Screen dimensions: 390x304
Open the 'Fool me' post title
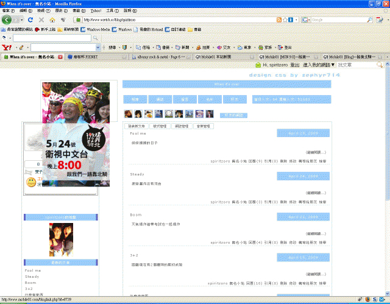(138, 133)
